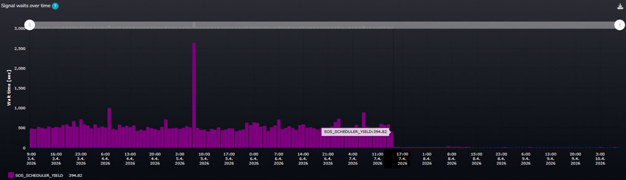Open the help icon beside Signal waits over time

point(55,6)
